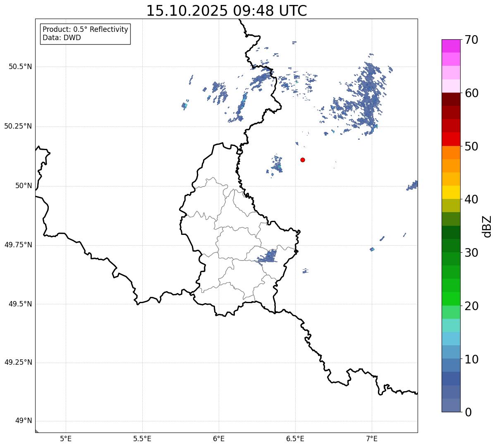The height and width of the screenshot is (447, 497).
Task: Click the olive colorbar swatch below 40
Action: [451, 206]
